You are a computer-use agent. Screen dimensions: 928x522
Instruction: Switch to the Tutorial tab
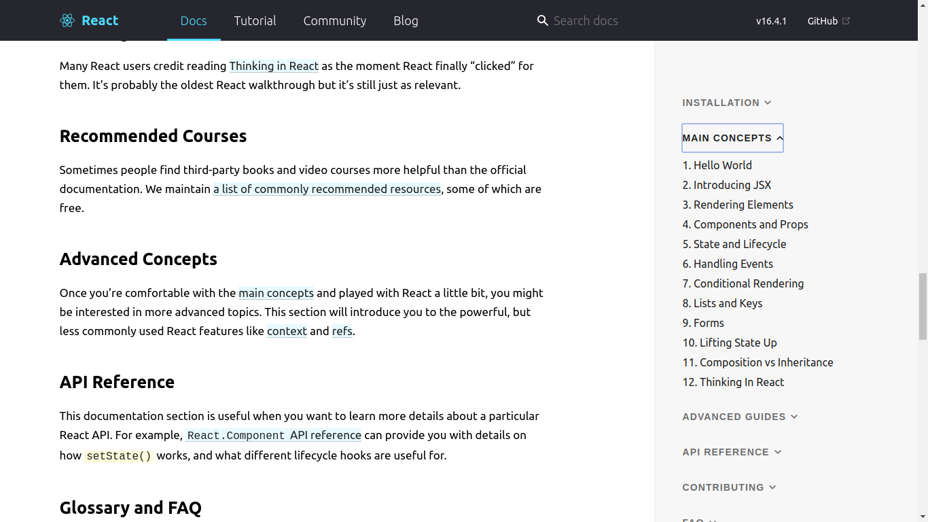click(255, 20)
